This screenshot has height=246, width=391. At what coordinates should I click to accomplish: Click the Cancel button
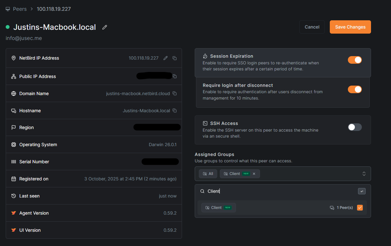[x=312, y=27]
